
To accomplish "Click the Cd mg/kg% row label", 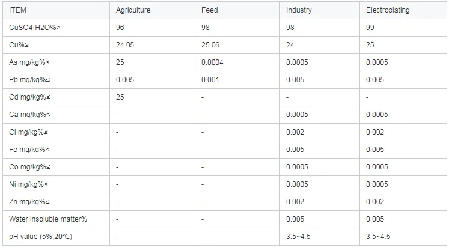I will (x=29, y=97).
